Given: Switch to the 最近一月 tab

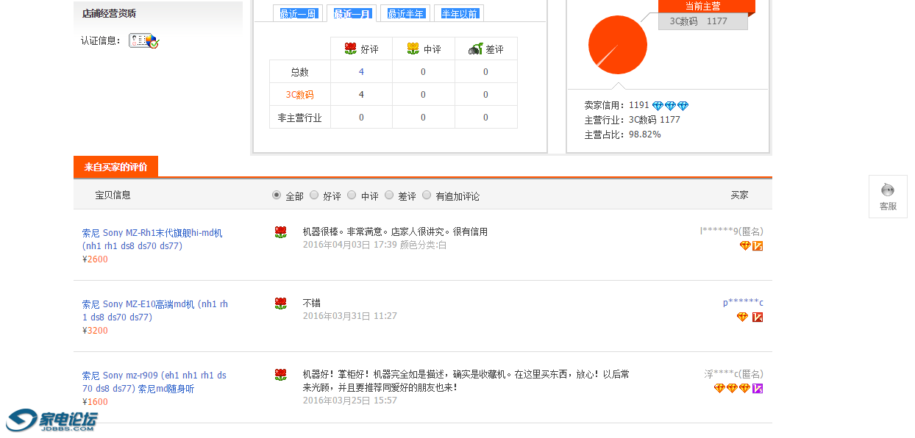Looking at the screenshot, I should point(352,13).
